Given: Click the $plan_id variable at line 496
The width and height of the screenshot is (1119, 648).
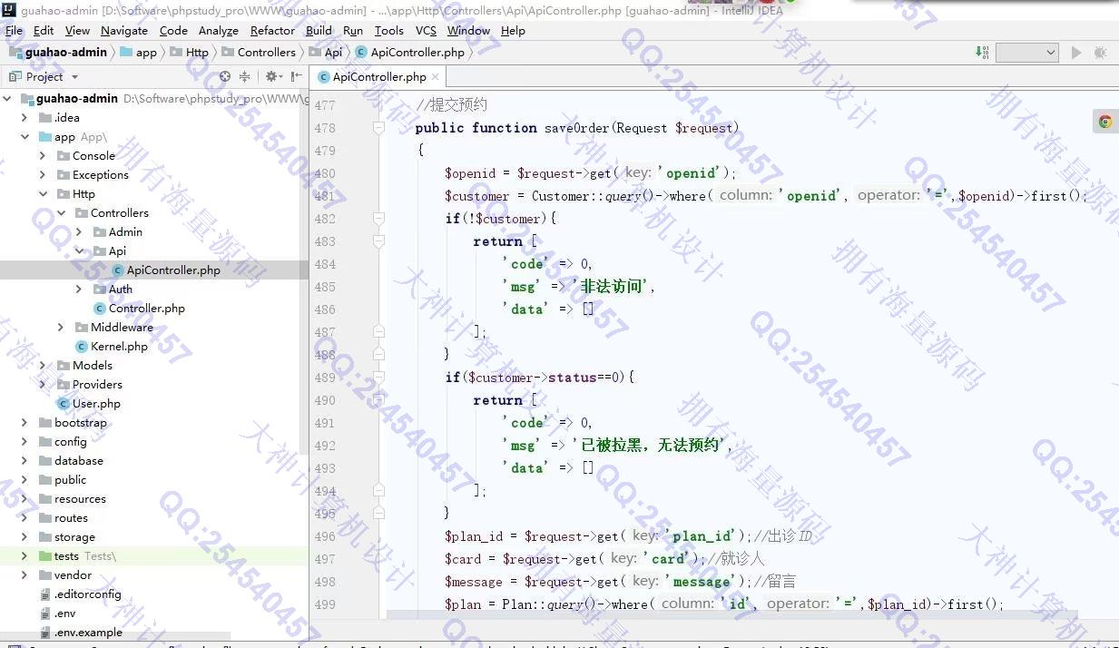Looking at the screenshot, I should 474,536.
